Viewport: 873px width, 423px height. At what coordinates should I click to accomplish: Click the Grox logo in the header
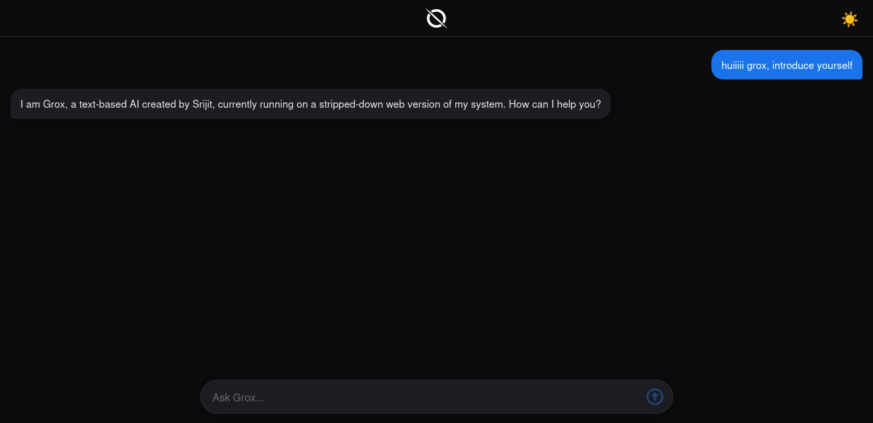436,18
